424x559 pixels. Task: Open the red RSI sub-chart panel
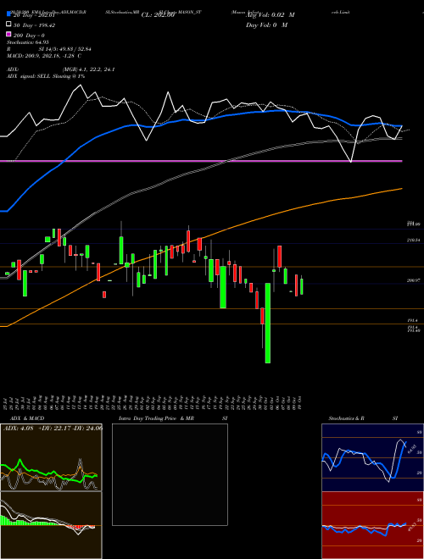pos(372,525)
